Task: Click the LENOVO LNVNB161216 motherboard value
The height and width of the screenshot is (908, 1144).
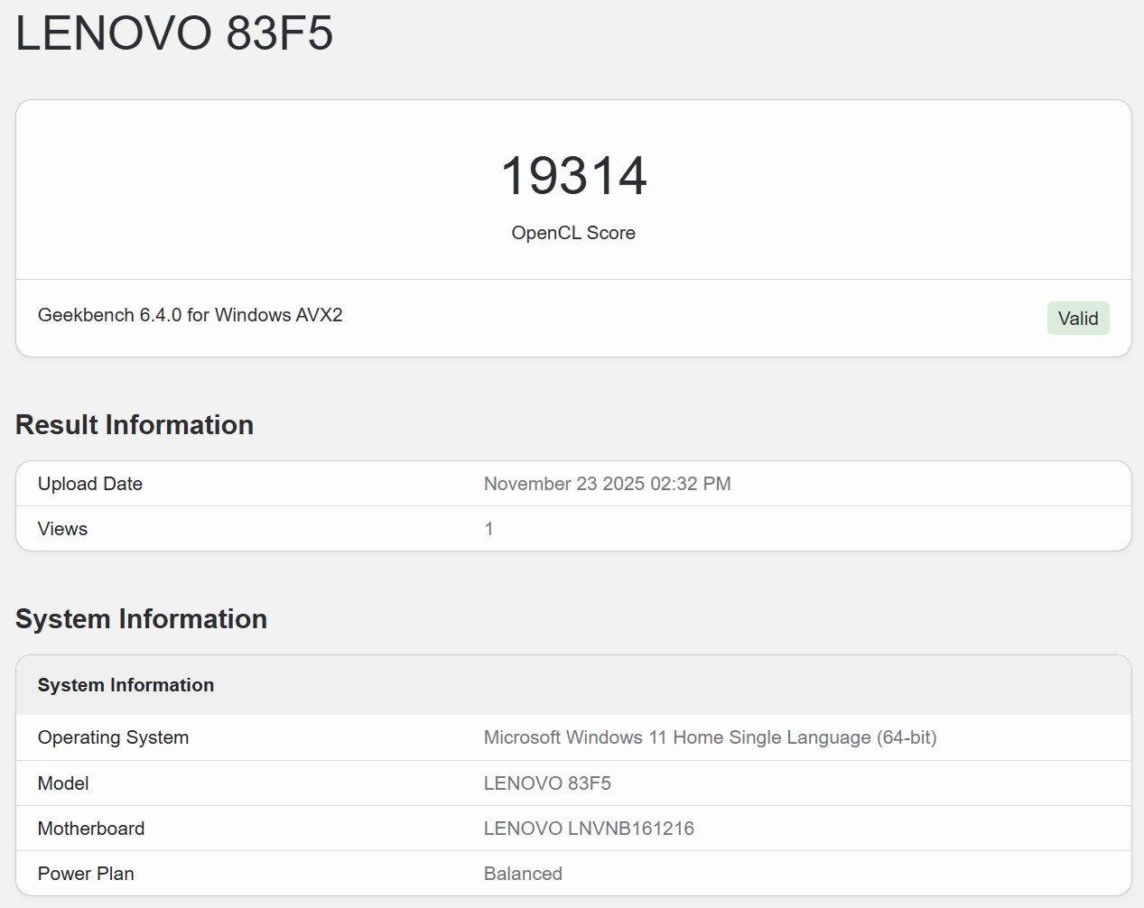Action: click(x=589, y=828)
